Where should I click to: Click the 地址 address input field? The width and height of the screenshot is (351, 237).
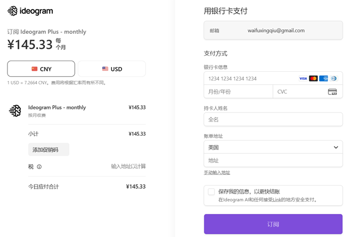(273, 160)
